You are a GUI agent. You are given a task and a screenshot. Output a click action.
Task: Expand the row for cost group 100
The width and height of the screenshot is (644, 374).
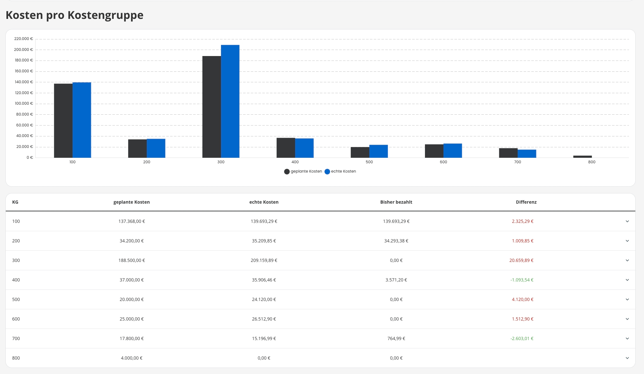(x=627, y=221)
